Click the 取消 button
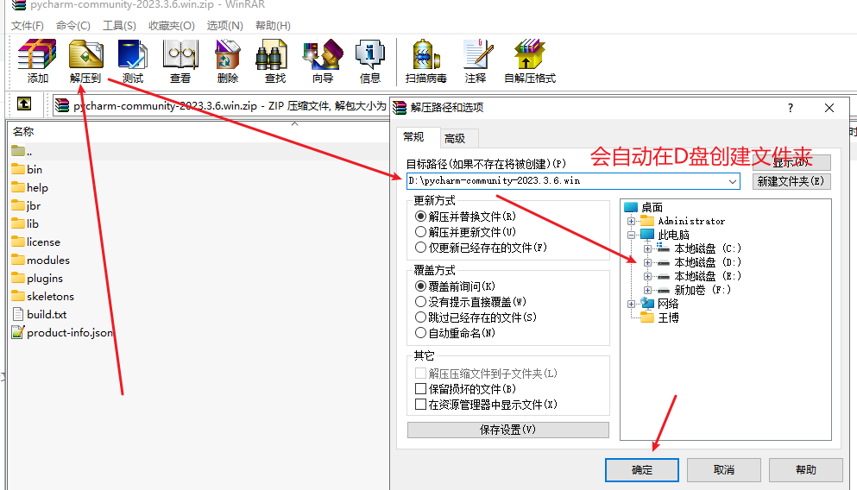The width and height of the screenshot is (857, 490). click(x=723, y=470)
